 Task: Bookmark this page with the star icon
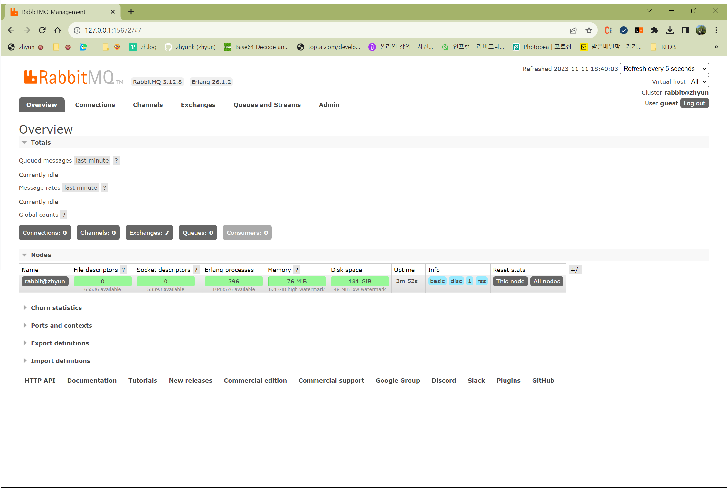[589, 30]
